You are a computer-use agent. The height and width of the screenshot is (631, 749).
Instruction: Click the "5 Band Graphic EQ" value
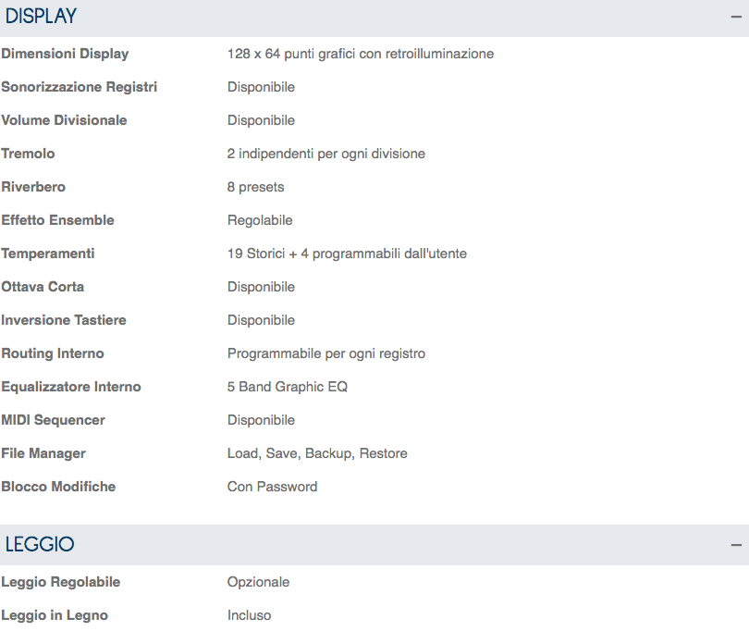288,387
